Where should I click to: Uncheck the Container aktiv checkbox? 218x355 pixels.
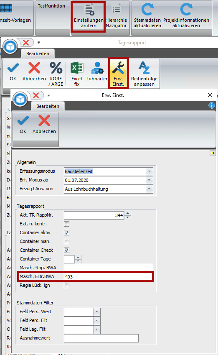[67, 233]
